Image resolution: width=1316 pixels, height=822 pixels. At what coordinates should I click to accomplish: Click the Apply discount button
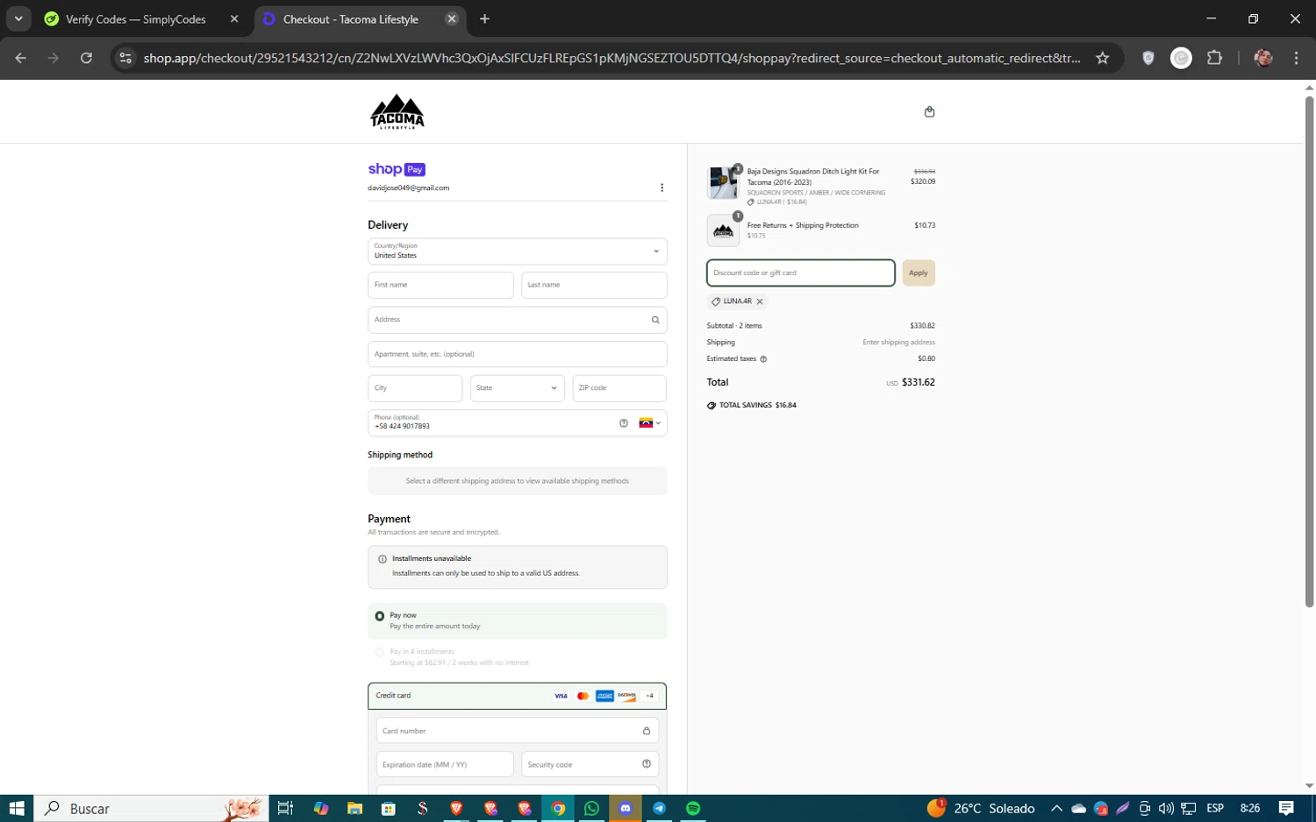(919, 273)
